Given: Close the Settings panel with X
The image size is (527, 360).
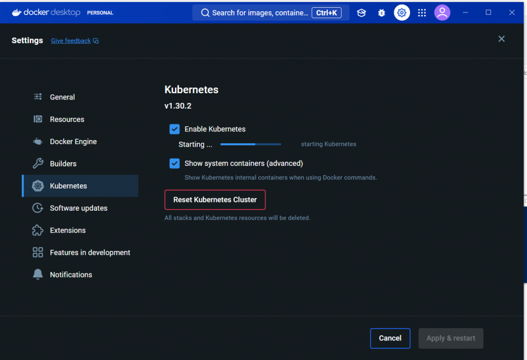Looking at the screenshot, I should click(x=501, y=39).
